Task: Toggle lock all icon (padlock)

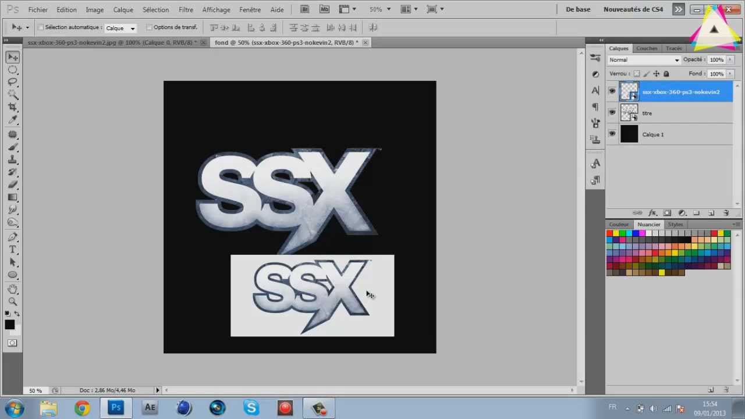Action: (666, 74)
